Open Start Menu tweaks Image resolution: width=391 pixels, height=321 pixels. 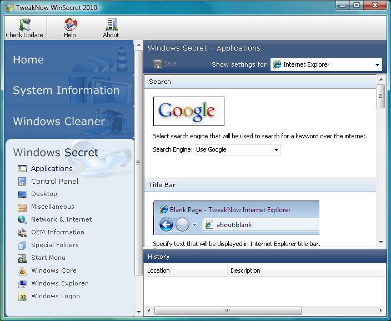tap(48, 258)
